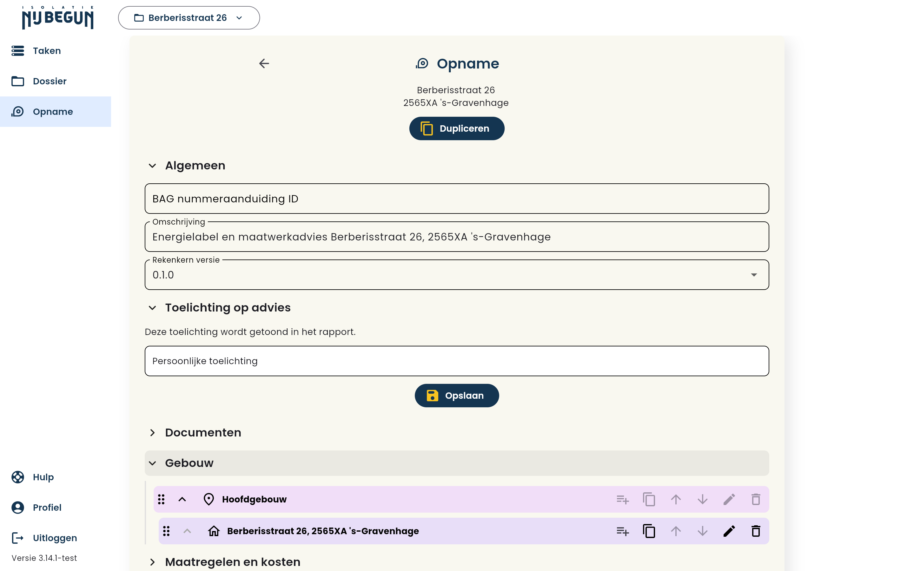Open the Dossier menu item
Image resolution: width=914 pixels, height=571 pixels.
tap(56, 81)
